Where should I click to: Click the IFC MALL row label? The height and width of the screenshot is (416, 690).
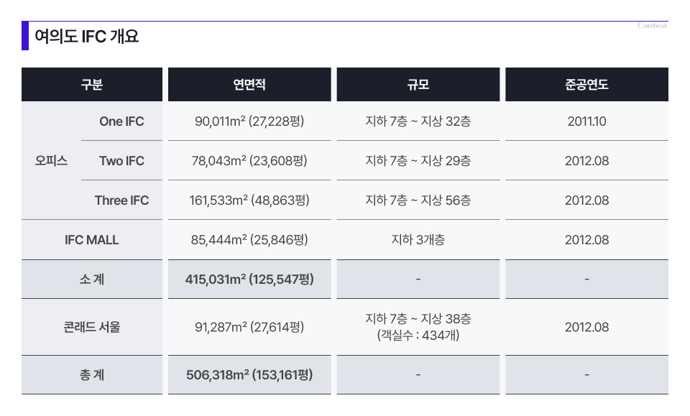pyautogui.click(x=91, y=240)
